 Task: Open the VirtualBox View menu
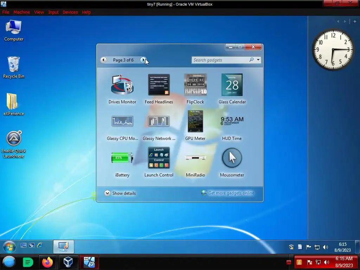[x=39, y=12]
